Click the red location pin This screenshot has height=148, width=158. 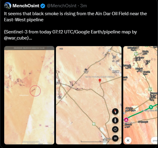point(100,81)
